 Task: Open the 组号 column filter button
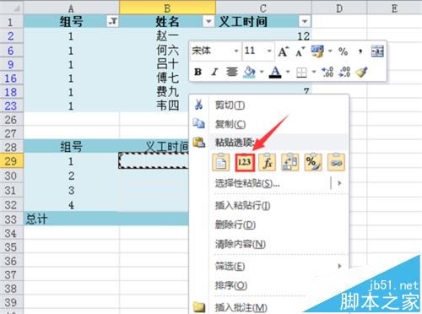[x=112, y=21]
